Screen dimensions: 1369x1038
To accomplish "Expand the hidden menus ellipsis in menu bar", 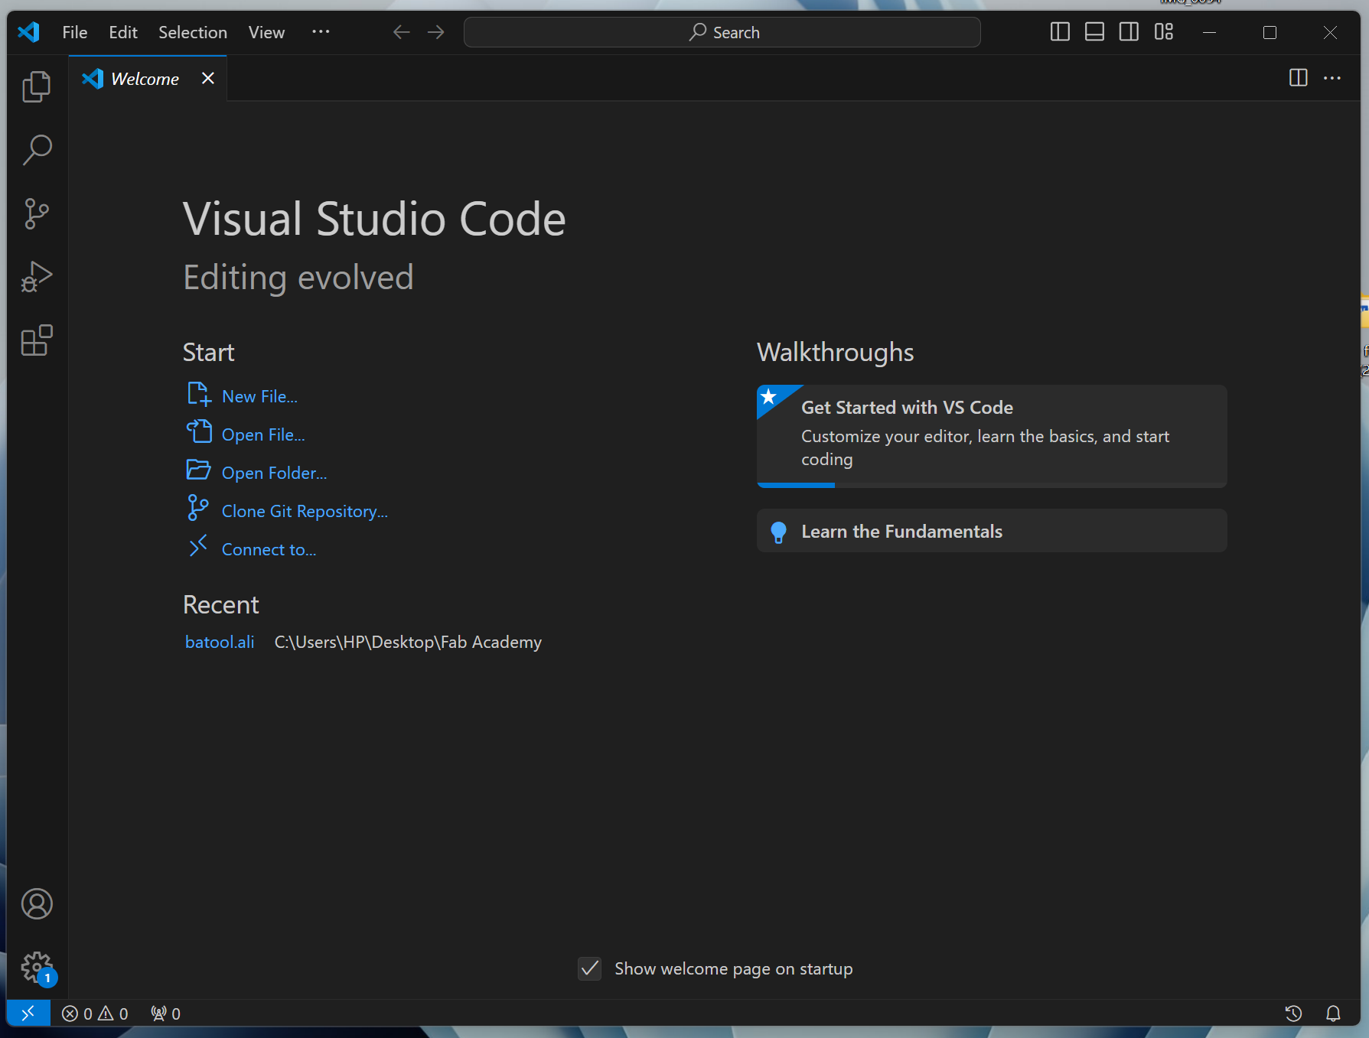I will tap(321, 32).
